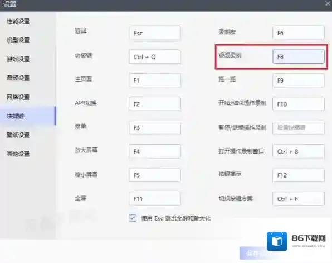Click the save button at bottom

(x=253, y=253)
